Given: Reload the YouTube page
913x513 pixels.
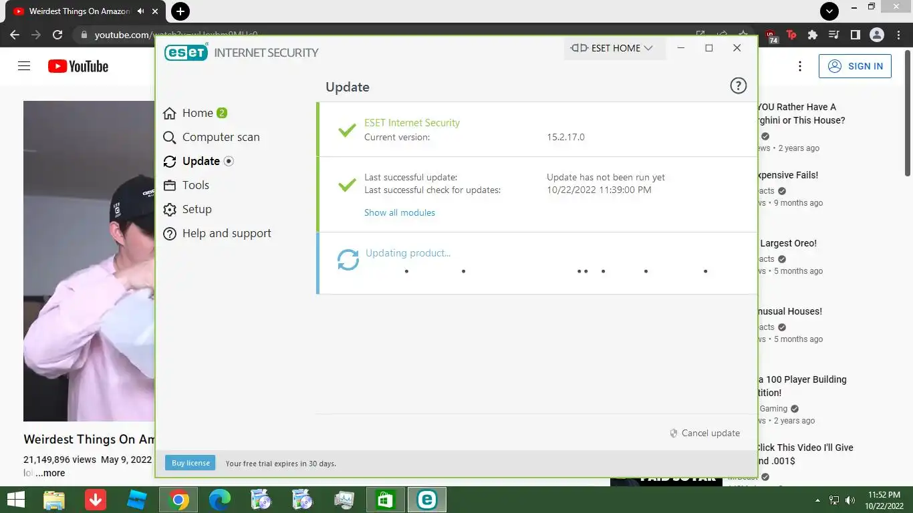Looking at the screenshot, I should pyautogui.click(x=57, y=35).
